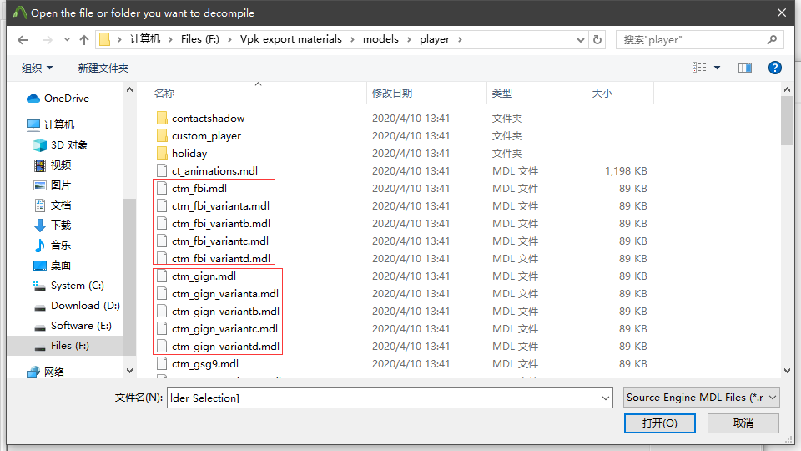Click 新建文件夹 in the toolbar
Screen dimensions: 801x451
tap(103, 68)
